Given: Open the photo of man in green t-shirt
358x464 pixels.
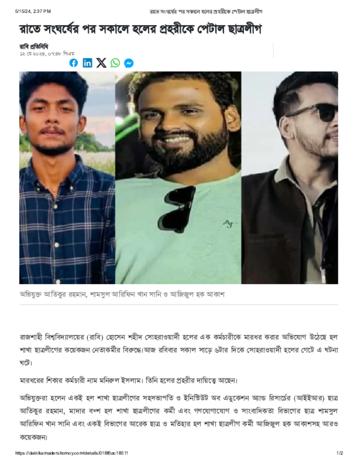Looking at the screenshot, I should 178,178.
